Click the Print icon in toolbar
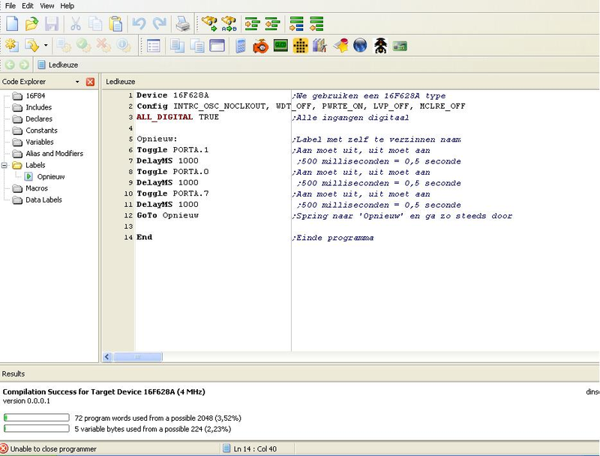 (x=182, y=25)
